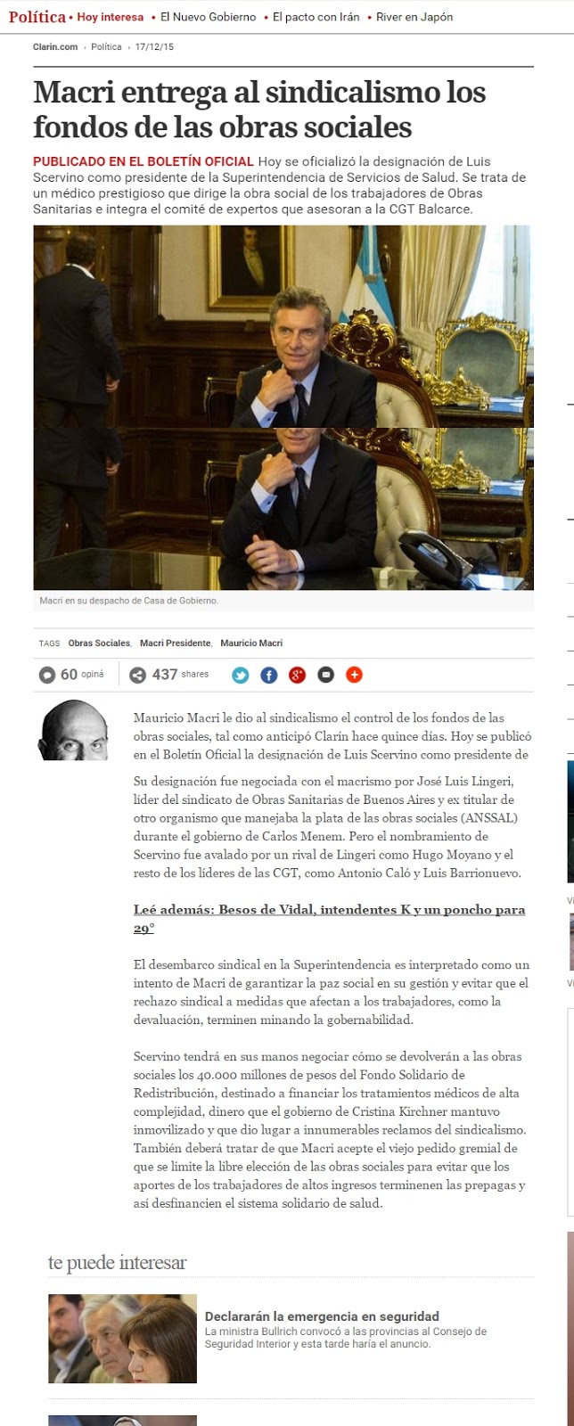Click the 437 shares icon
The width and height of the screenshot is (574, 1426).
point(137,676)
